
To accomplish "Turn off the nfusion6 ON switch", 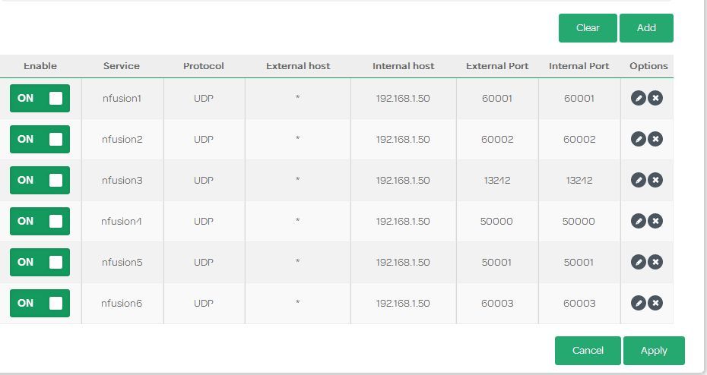I will (x=40, y=303).
